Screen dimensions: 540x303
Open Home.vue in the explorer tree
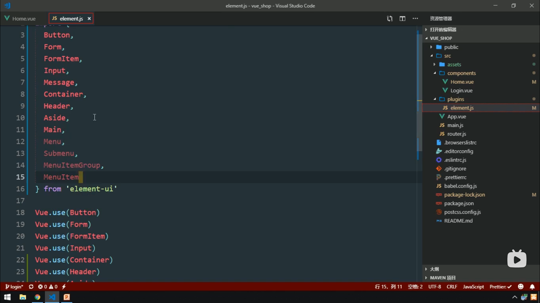click(x=481, y=82)
